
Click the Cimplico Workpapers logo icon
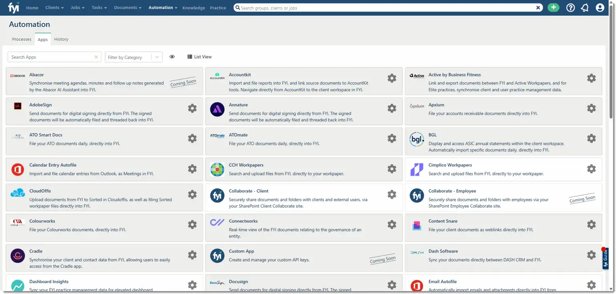coord(417,169)
